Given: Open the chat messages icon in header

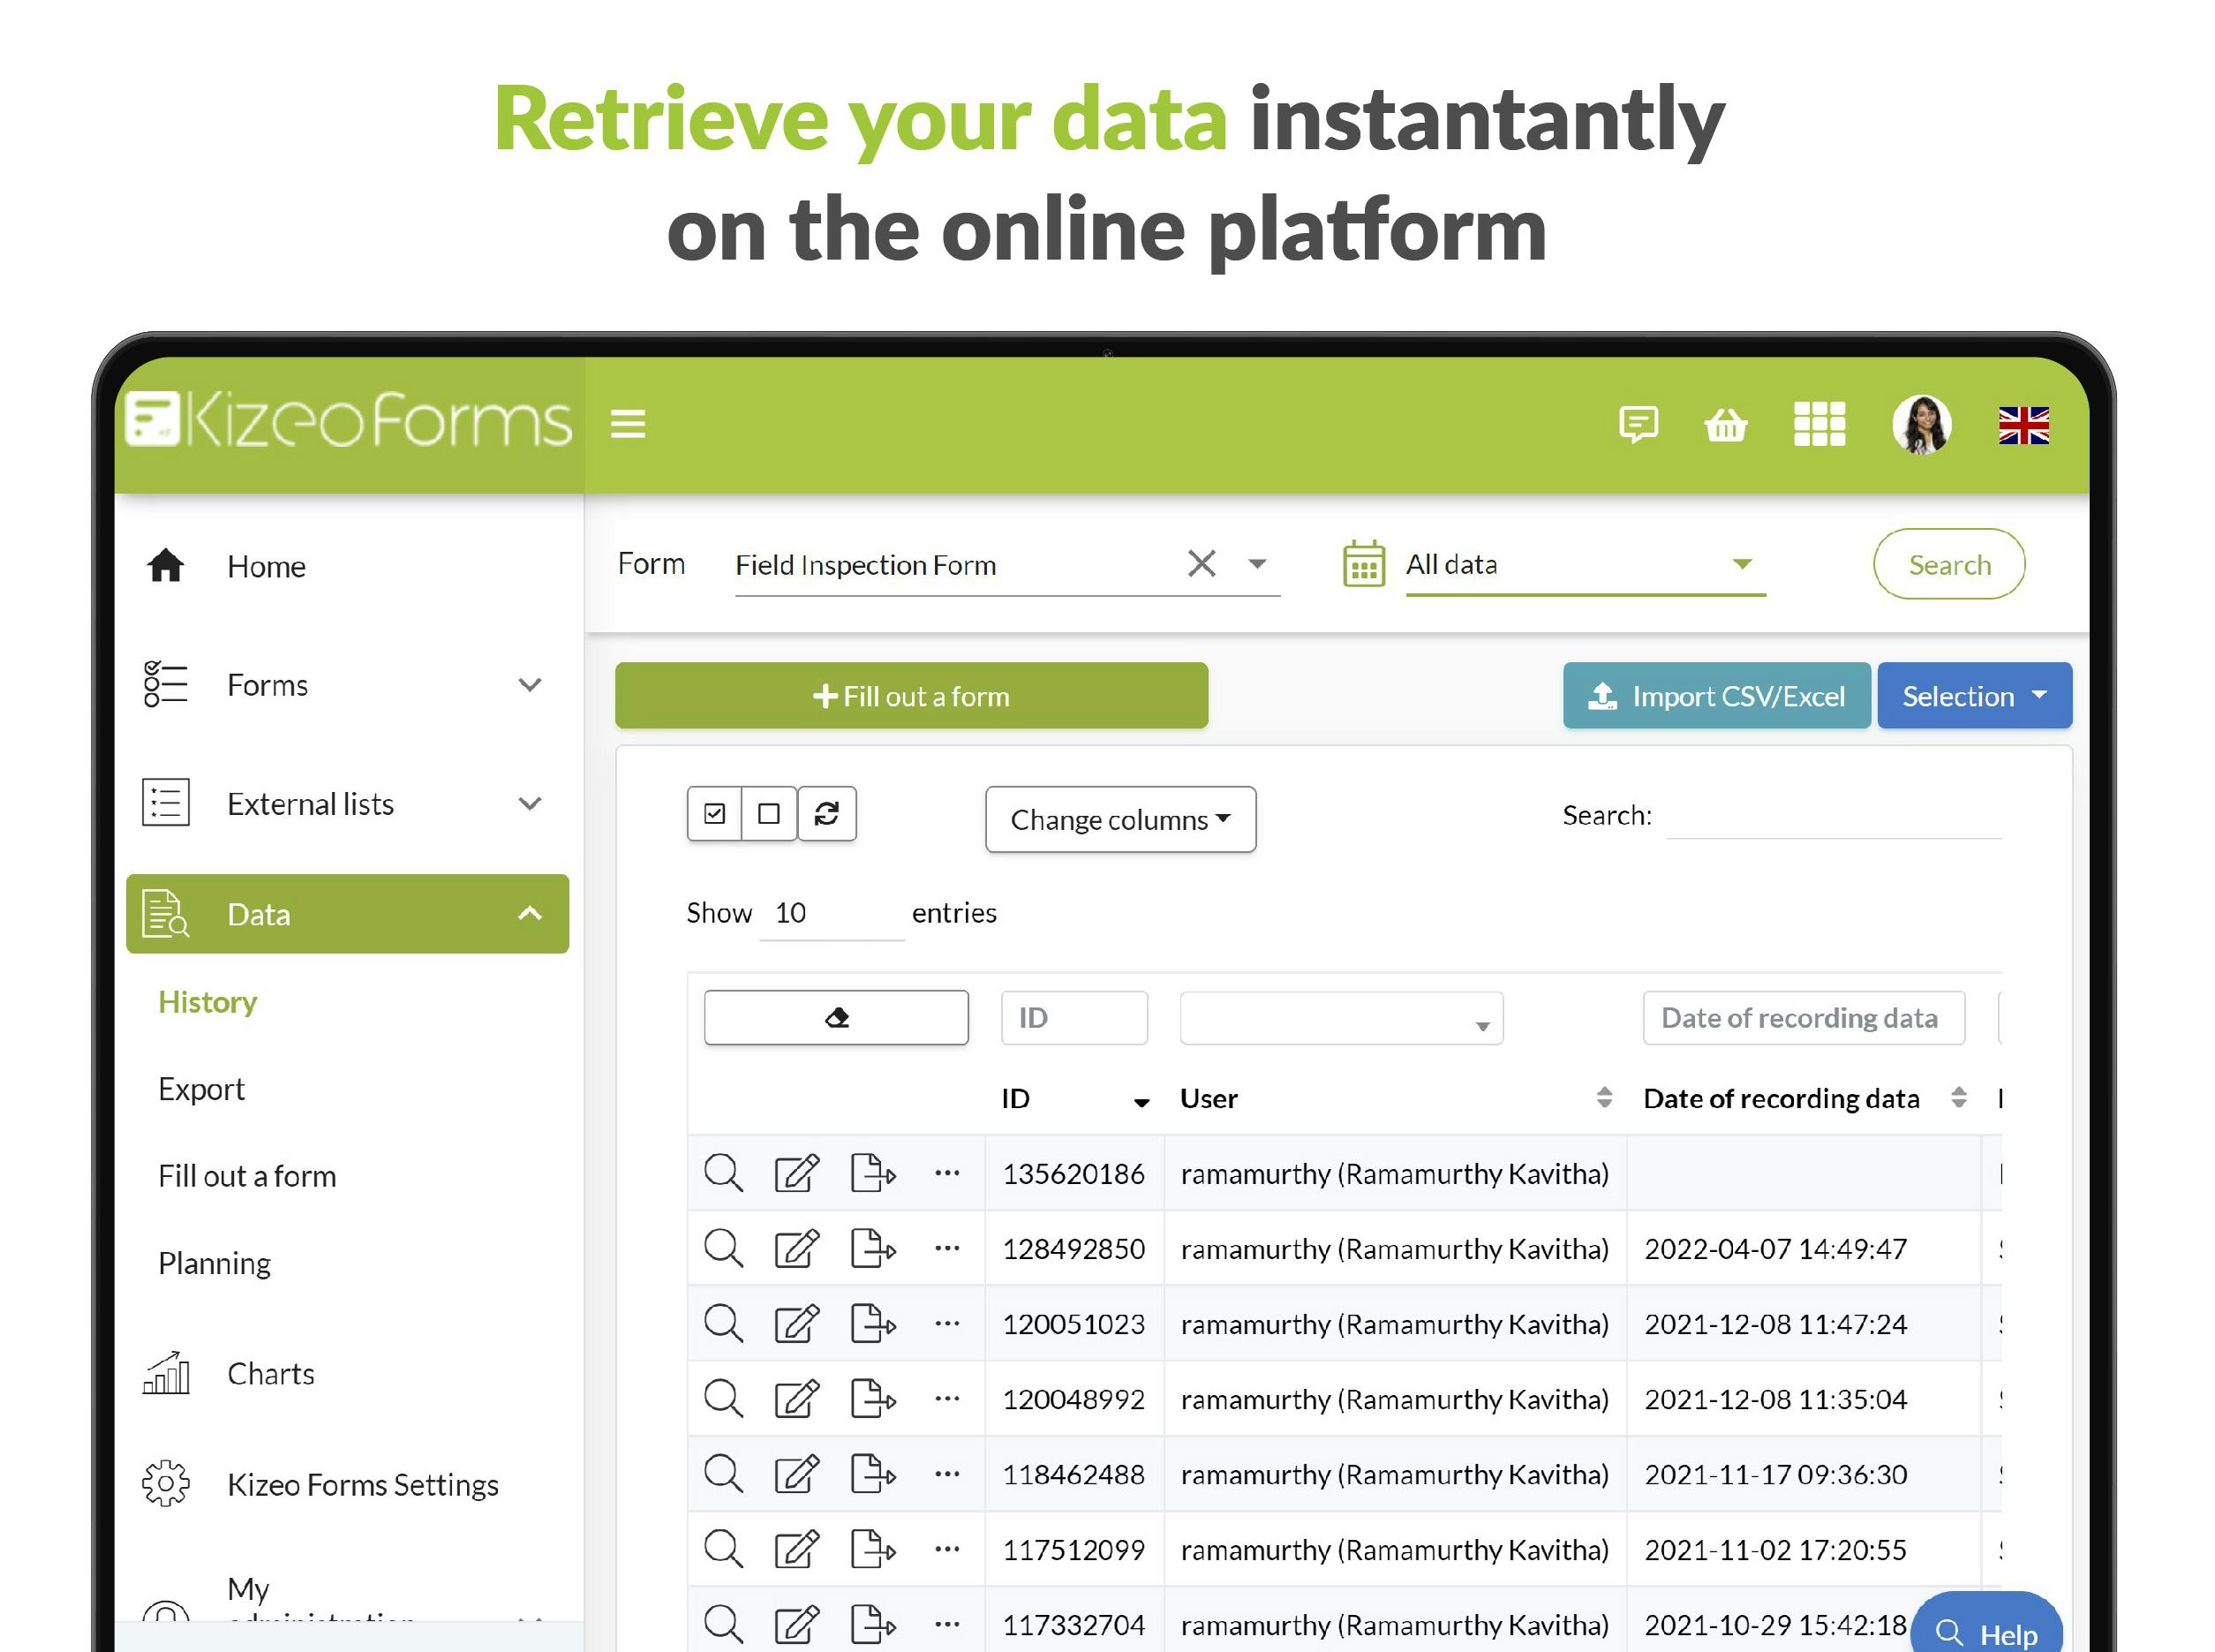Looking at the screenshot, I should coord(1639,424).
